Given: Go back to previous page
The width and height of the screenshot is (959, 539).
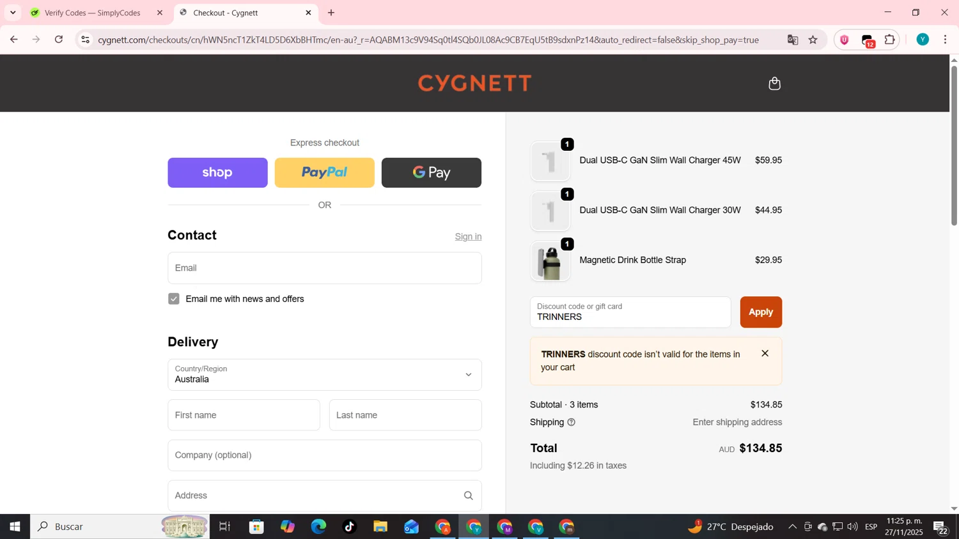Looking at the screenshot, I should pyautogui.click(x=13, y=40).
